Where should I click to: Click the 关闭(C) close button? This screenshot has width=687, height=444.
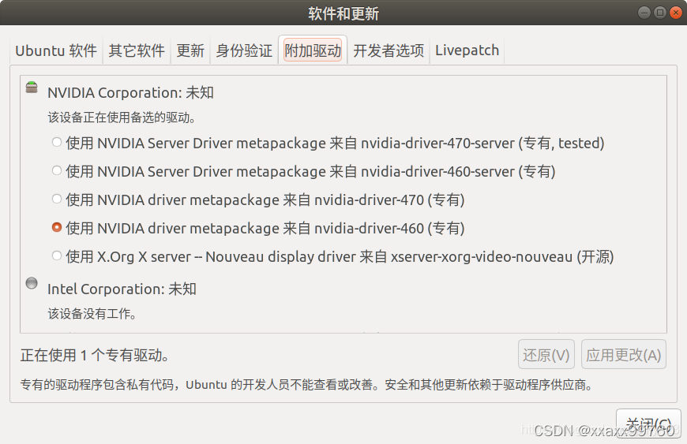click(x=648, y=423)
